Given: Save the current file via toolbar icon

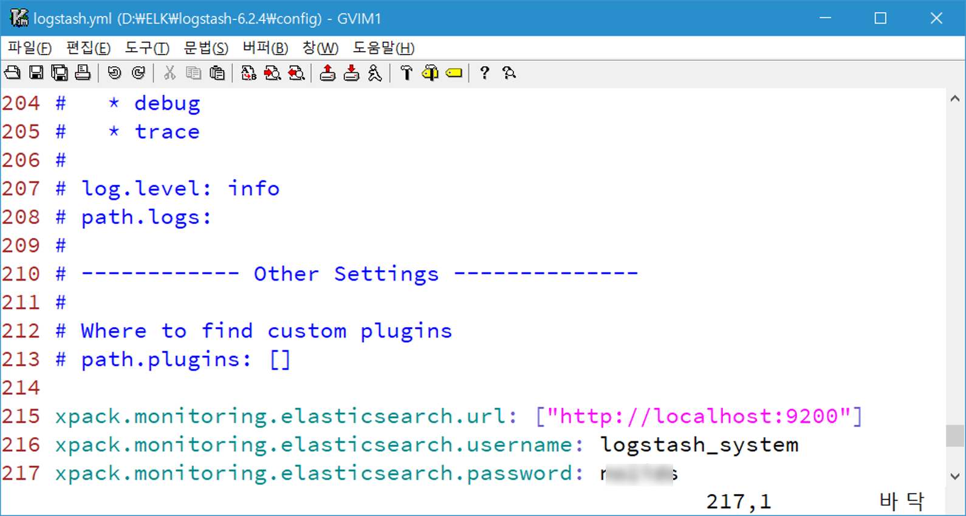Looking at the screenshot, I should click(x=36, y=73).
